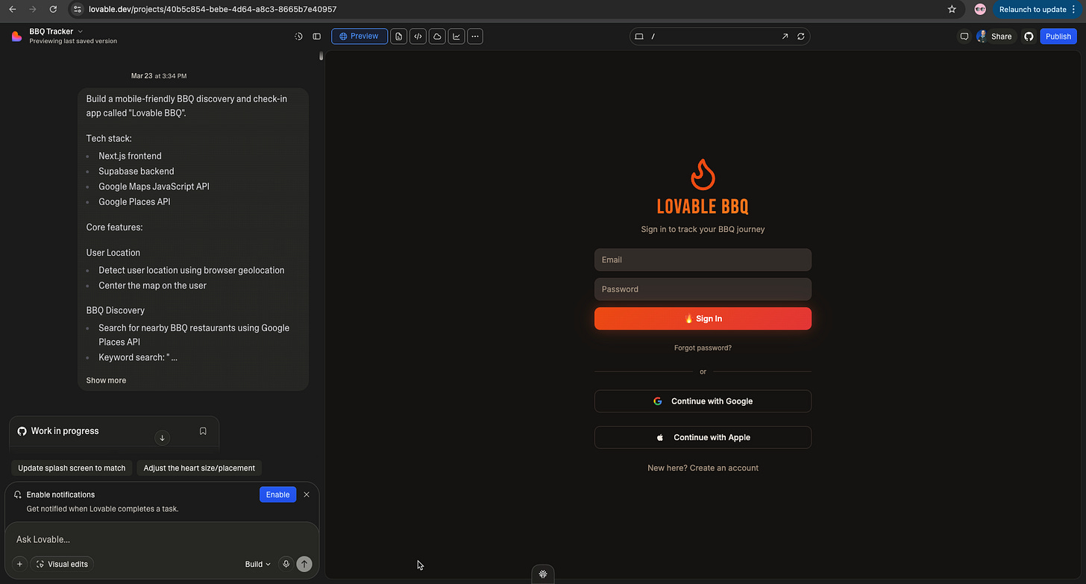The width and height of the screenshot is (1086, 584).
Task: Reload the browser page
Action: pyautogui.click(x=53, y=9)
